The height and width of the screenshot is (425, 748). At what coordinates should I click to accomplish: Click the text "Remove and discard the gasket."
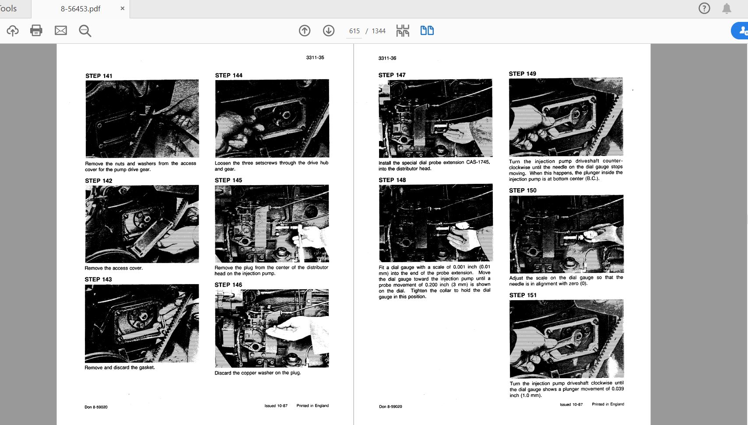[x=120, y=368]
